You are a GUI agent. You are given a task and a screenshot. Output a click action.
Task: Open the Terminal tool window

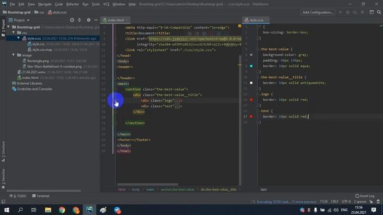pos(41,196)
